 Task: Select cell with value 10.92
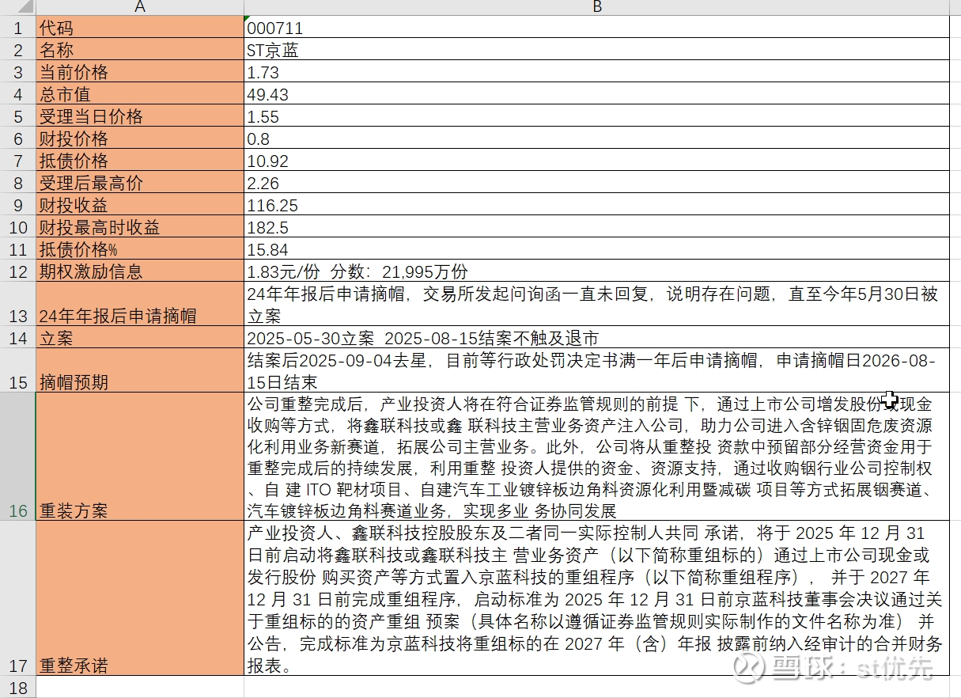[x=597, y=160]
